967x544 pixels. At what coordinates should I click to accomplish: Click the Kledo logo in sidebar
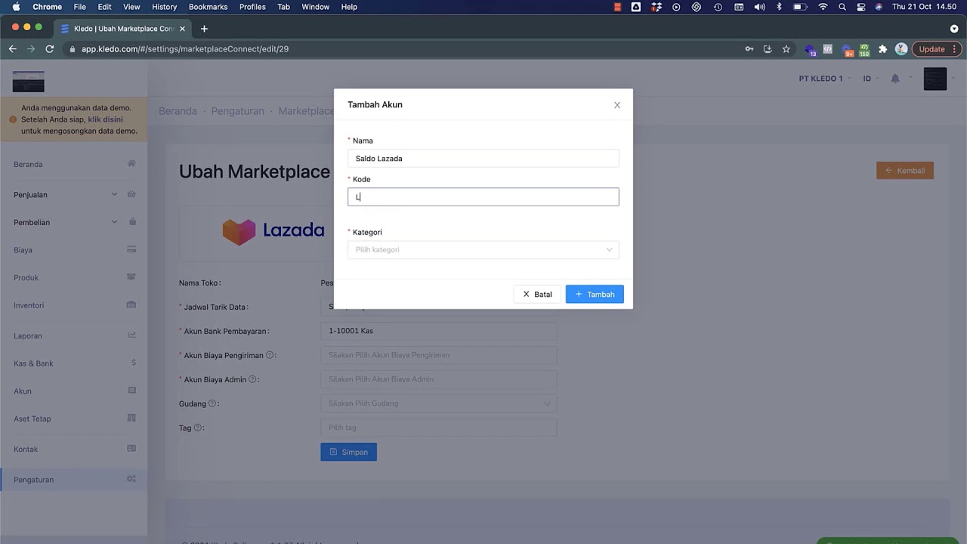pyautogui.click(x=29, y=82)
